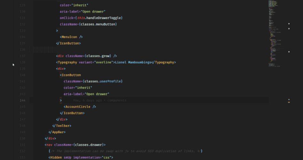Place cursor on classes.drawer in nav
Image resolution: width=303 pixels, height=160 pixels.
[88, 145]
